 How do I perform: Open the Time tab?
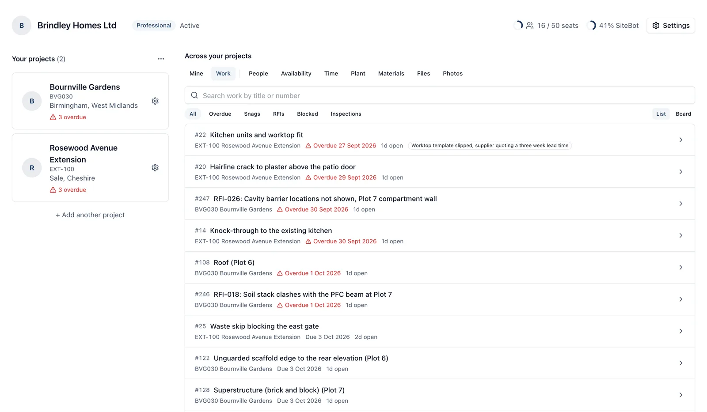(x=331, y=74)
